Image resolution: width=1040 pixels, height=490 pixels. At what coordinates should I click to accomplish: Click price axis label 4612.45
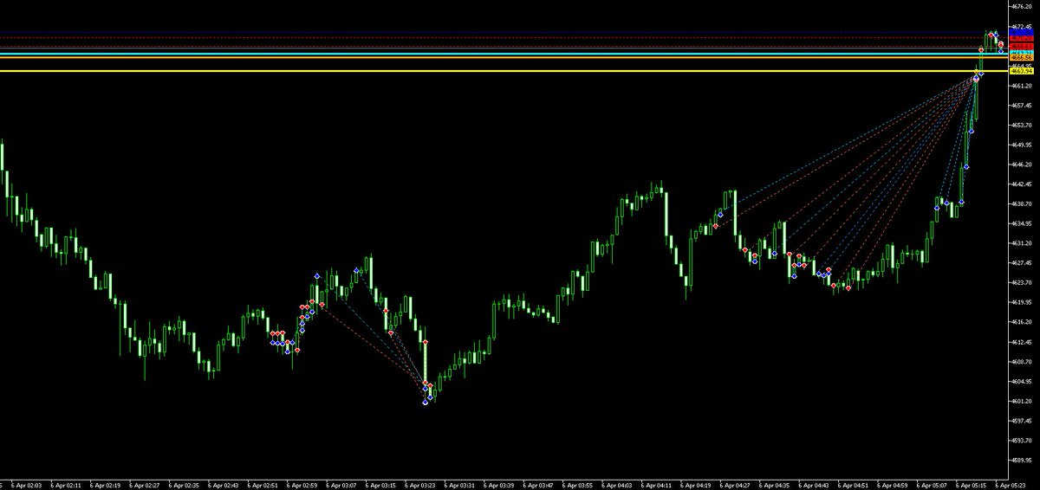coord(1022,342)
